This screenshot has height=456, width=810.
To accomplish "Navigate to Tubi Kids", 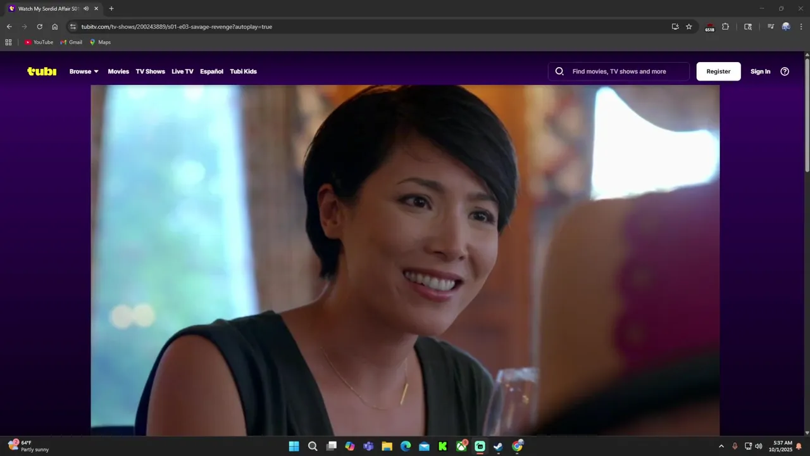I will 243,72.
